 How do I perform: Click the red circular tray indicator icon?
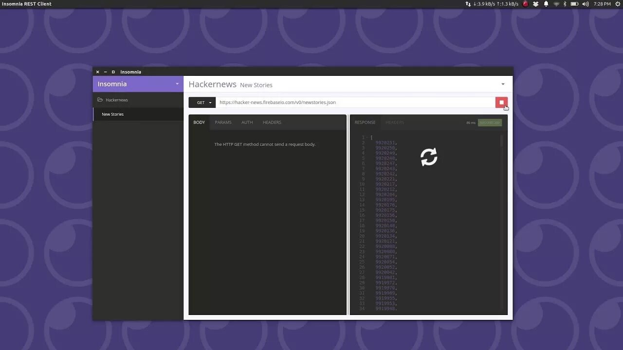point(526,4)
